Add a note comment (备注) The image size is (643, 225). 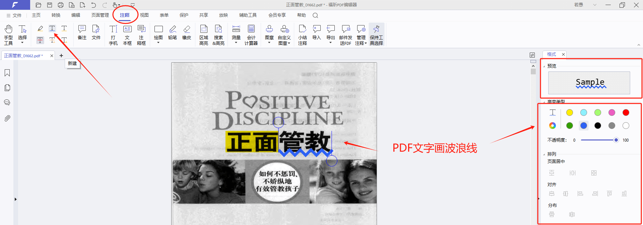pyautogui.click(x=82, y=32)
